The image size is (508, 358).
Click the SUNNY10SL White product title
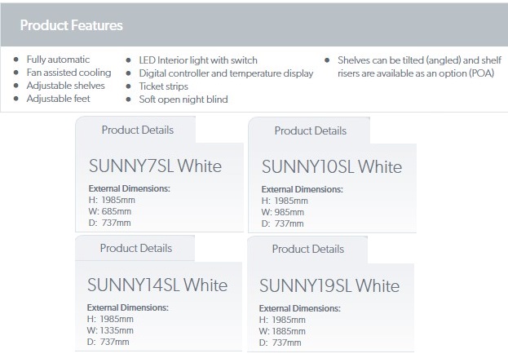pyautogui.click(x=332, y=167)
